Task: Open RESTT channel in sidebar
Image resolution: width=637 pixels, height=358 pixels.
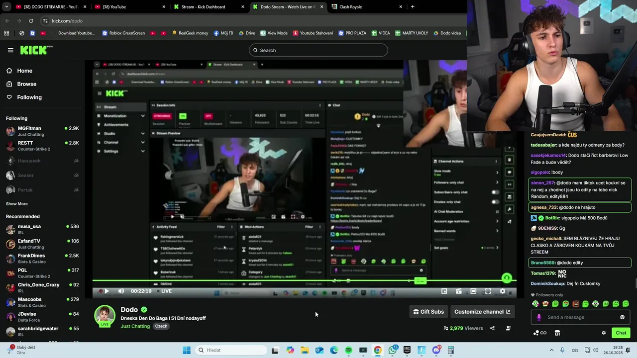Action: [42, 146]
